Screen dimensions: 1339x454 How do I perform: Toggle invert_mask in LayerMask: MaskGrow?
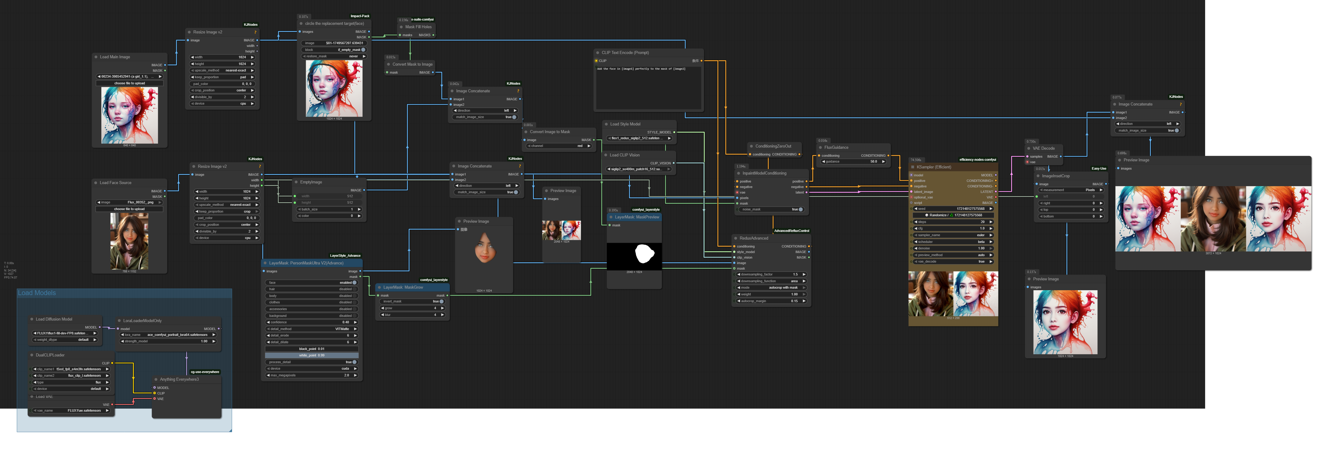click(413, 302)
